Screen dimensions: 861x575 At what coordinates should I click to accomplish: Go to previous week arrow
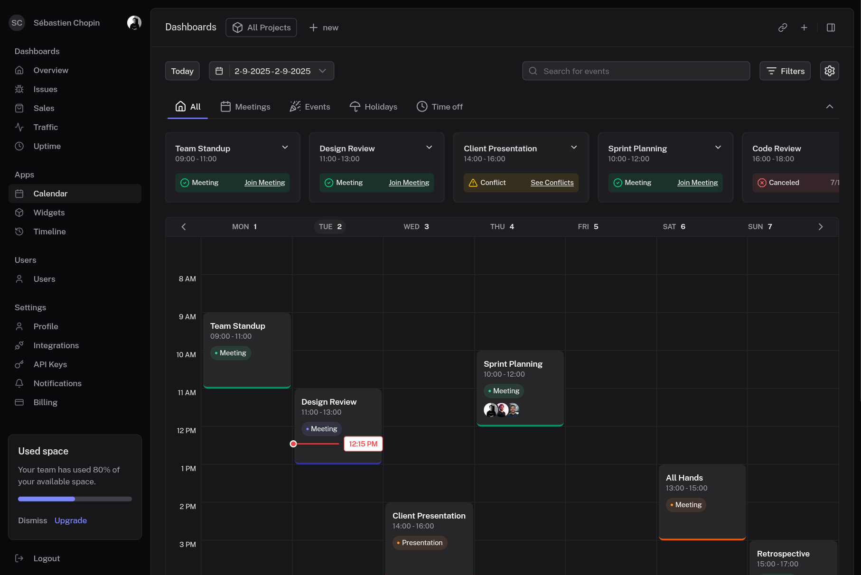pos(184,227)
